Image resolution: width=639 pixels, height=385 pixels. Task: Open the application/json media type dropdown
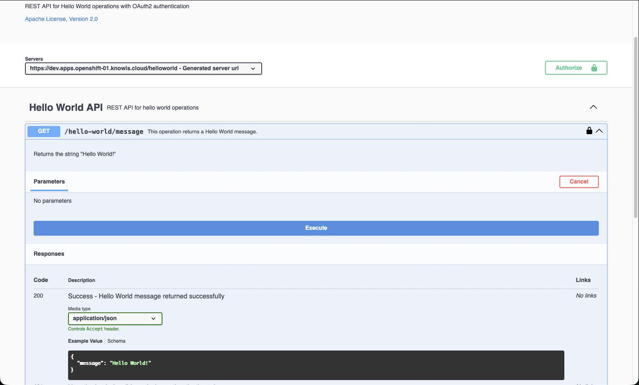coord(115,319)
